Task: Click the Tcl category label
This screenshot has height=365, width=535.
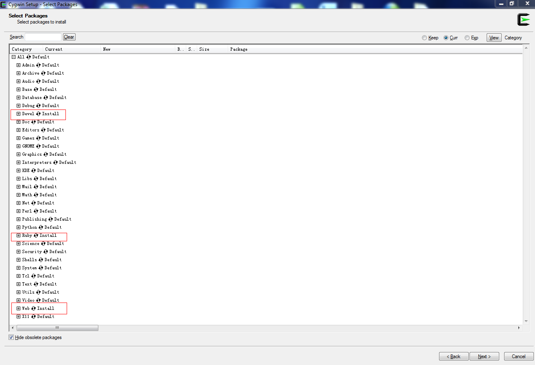Action: (x=26, y=276)
